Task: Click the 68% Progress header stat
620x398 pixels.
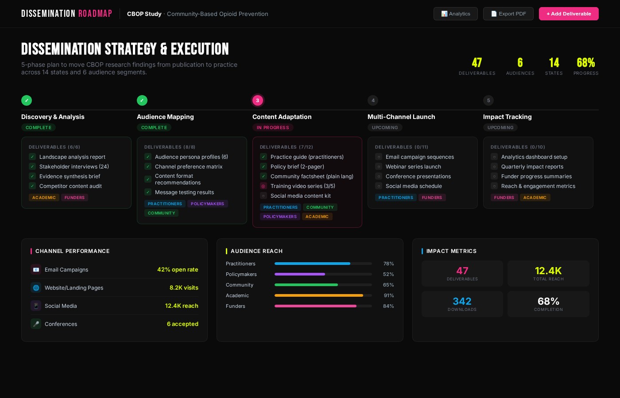Action: (586, 66)
